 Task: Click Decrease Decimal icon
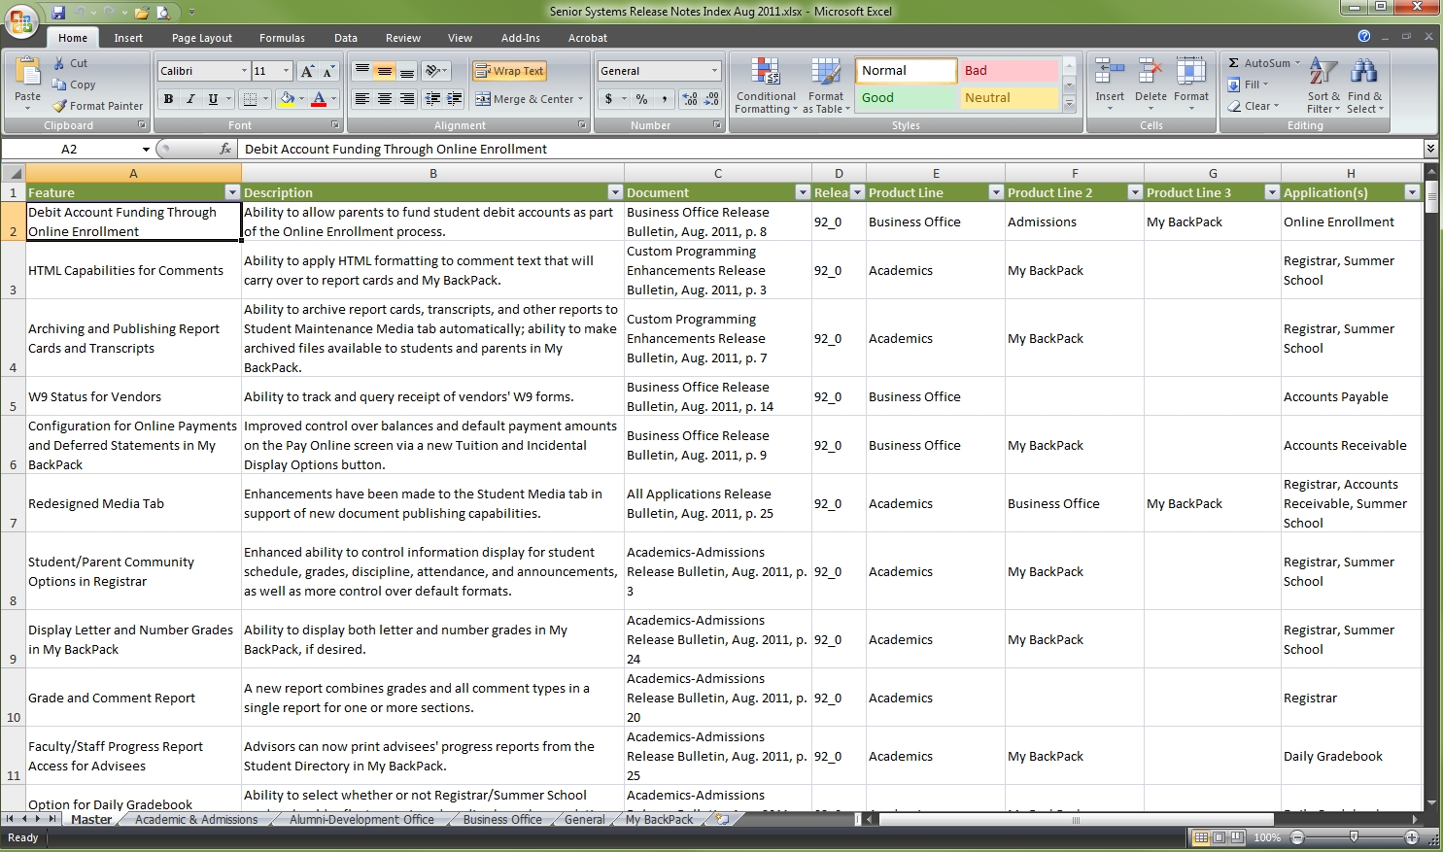711,99
